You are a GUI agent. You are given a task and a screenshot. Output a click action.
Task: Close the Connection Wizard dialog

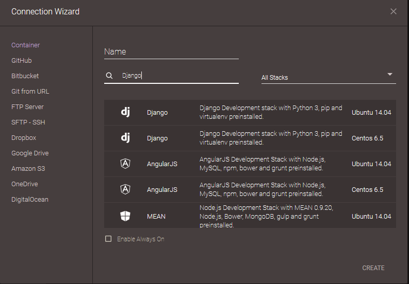pyautogui.click(x=394, y=11)
